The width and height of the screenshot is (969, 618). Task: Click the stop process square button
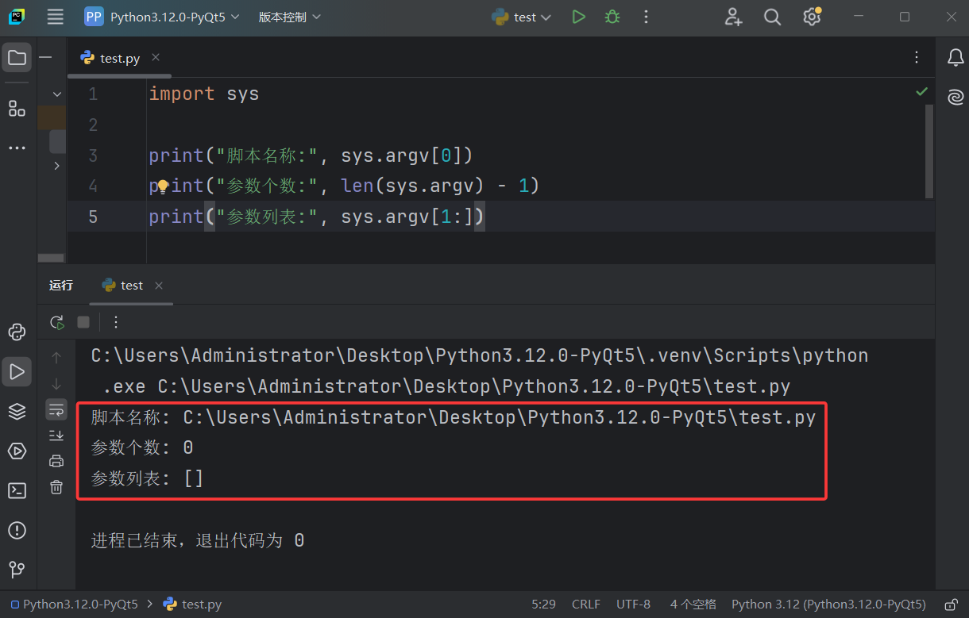83,322
